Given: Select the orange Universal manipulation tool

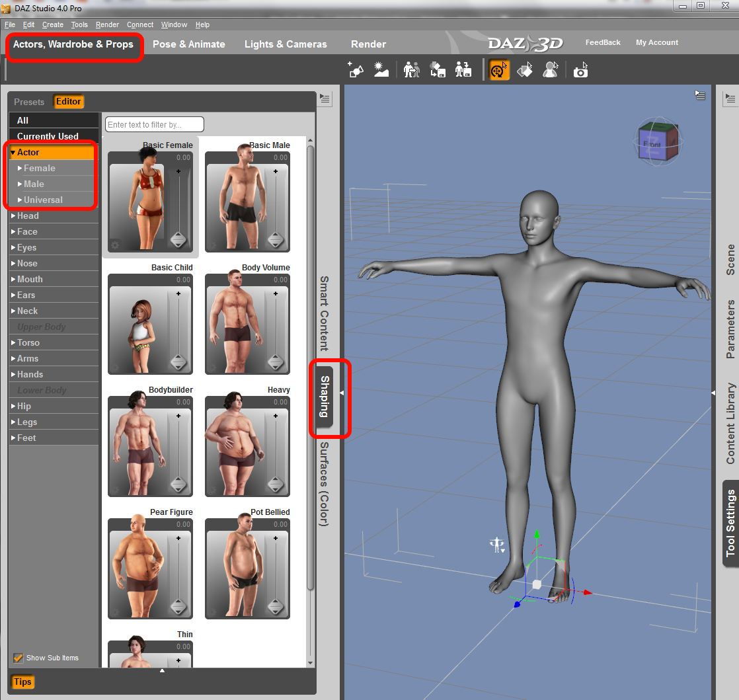Looking at the screenshot, I should pyautogui.click(x=498, y=70).
